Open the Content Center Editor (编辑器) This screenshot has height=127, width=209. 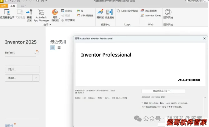click(100, 14)
